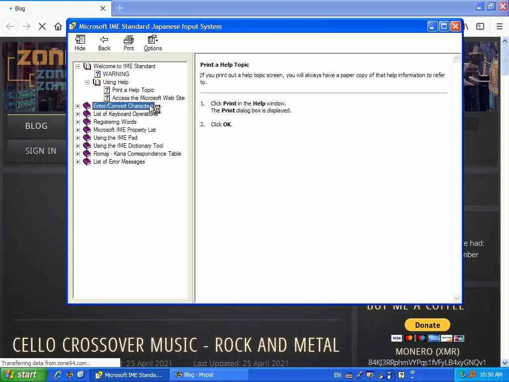Viewport: 509px width, 382px height.
Task: Click the Using the IME Pad book icon
Action: pyautogui.click(x=86, y=138)
